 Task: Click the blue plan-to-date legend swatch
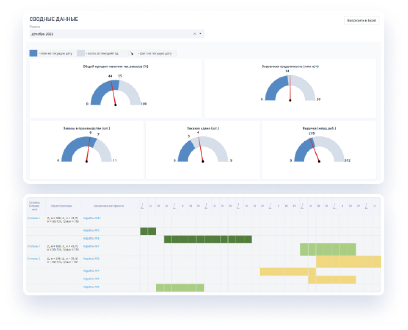[x=33, y=53]
